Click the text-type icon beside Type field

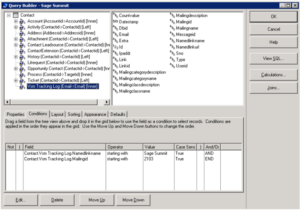point(172,59)
